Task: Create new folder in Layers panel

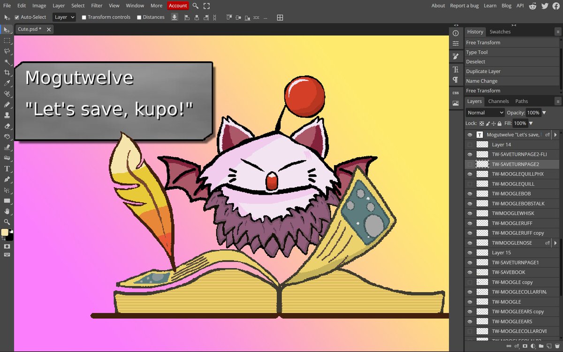Action: click(x=540, y=346)
